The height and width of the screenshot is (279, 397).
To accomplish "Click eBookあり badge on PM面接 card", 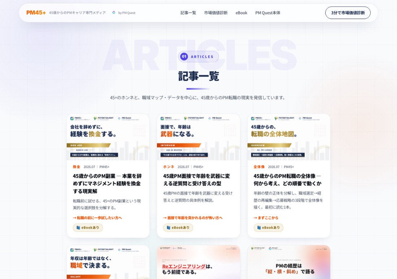I will coord(178,228).
